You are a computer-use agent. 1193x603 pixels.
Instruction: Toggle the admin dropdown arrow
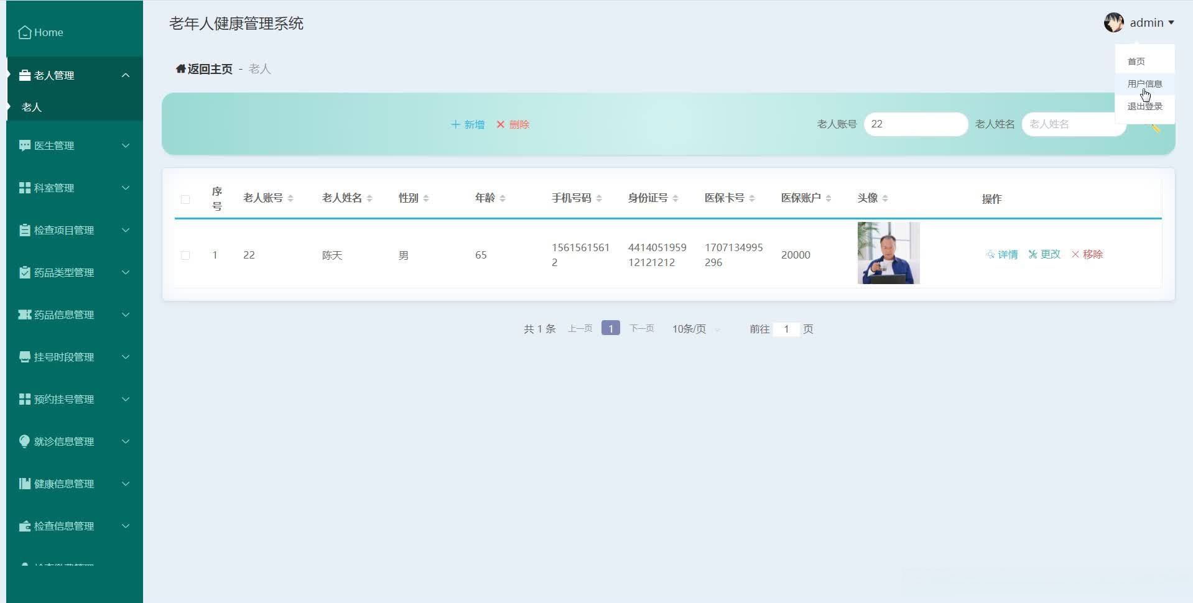tap(1171, 23)
